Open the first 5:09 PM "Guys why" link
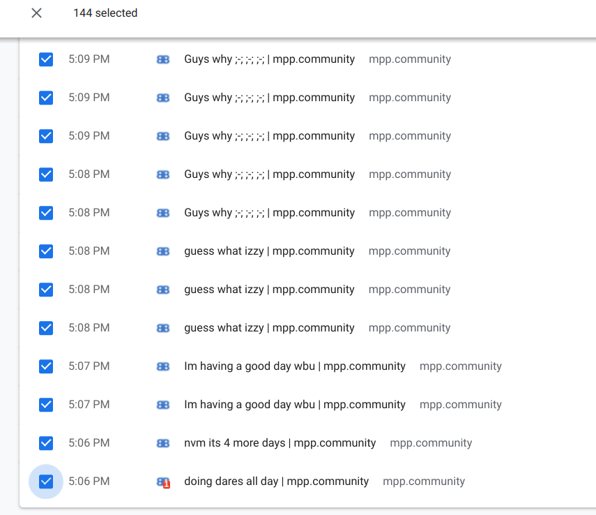Viewport: 596px width, 515px height. (270, 59)
